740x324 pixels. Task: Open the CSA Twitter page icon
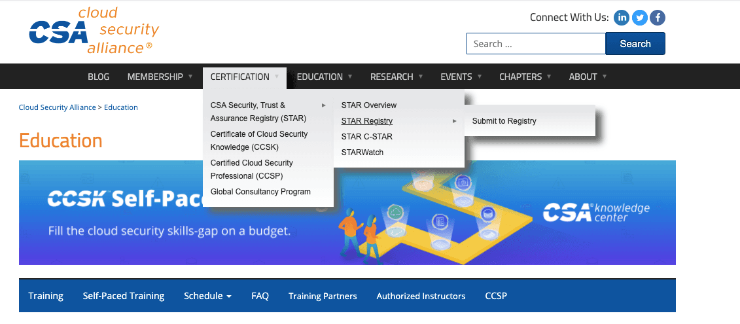(639, 18)
